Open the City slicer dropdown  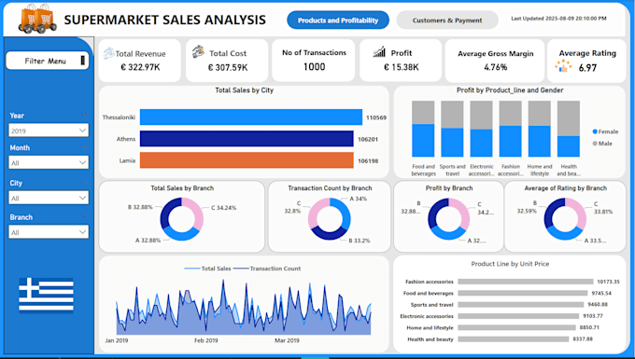[x=49, y=198]
